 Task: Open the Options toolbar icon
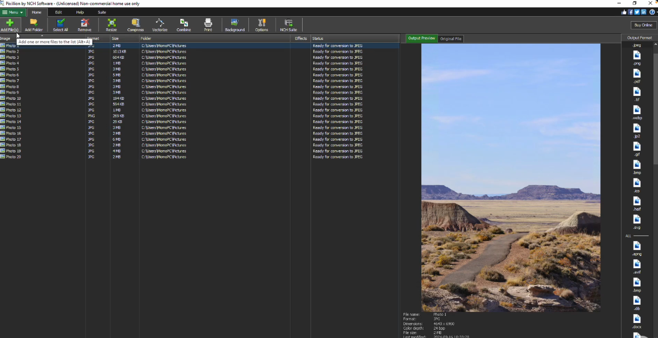coord(262,25)
